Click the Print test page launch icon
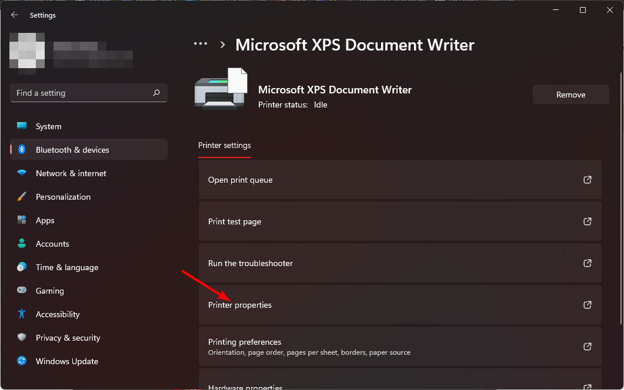 (587, 221)
